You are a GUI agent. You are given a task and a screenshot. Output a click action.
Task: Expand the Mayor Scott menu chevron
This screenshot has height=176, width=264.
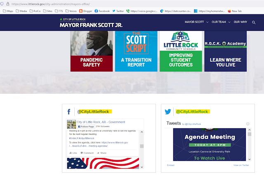click(207, 22)
